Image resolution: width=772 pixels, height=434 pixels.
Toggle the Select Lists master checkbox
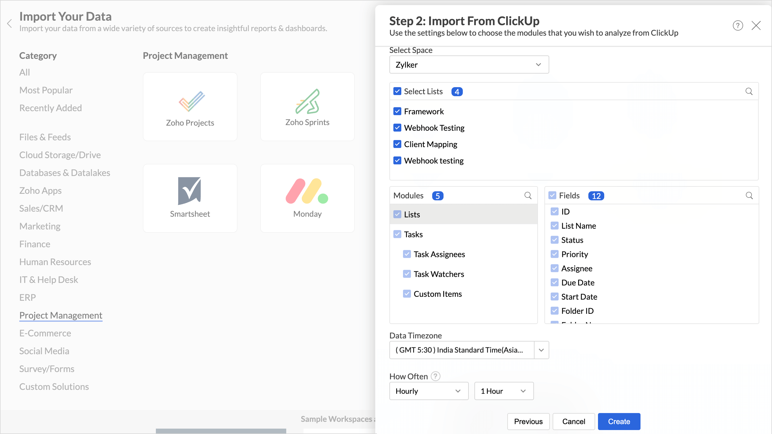[397, 91]
